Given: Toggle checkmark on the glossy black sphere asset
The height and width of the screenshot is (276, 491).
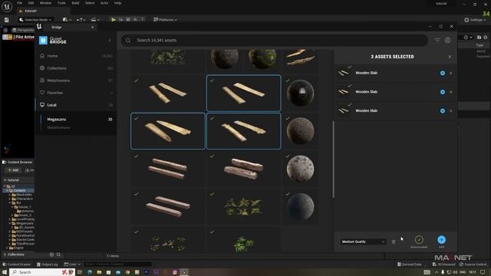Looking at the screenshot, I should tap(288, 80).
